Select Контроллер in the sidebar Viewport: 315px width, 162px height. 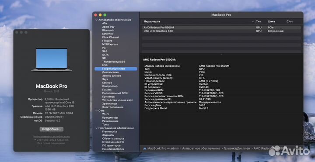tap(110, 86)
